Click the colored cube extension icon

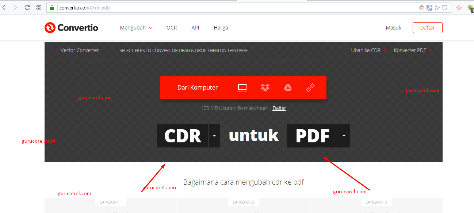point(422,8)
